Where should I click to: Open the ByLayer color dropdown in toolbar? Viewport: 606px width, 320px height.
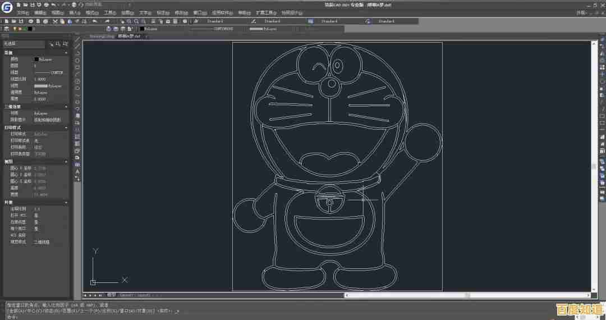[161, 29]
